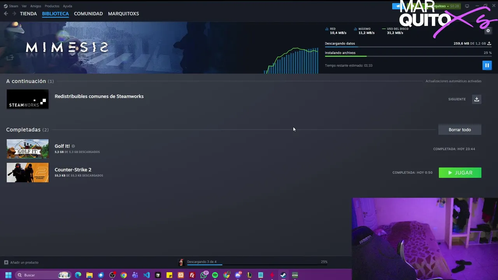
Task: Open the MARQUITOXS profile tab
Action: pyautogui.click(x=123, y=14)
